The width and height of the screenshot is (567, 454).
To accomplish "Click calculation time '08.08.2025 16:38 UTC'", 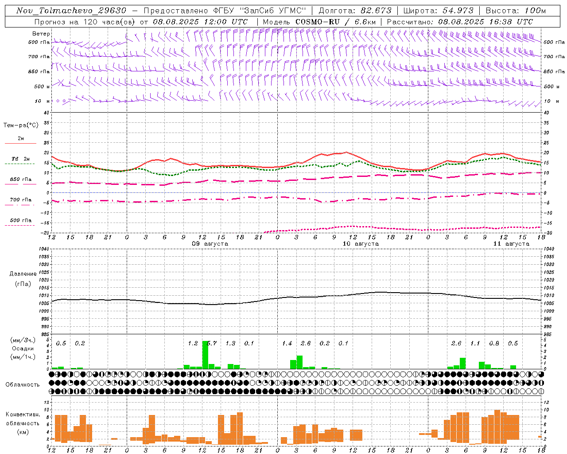I will click(x=485, y=22).
